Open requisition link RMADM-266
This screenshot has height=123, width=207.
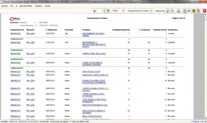pos(15,43)
